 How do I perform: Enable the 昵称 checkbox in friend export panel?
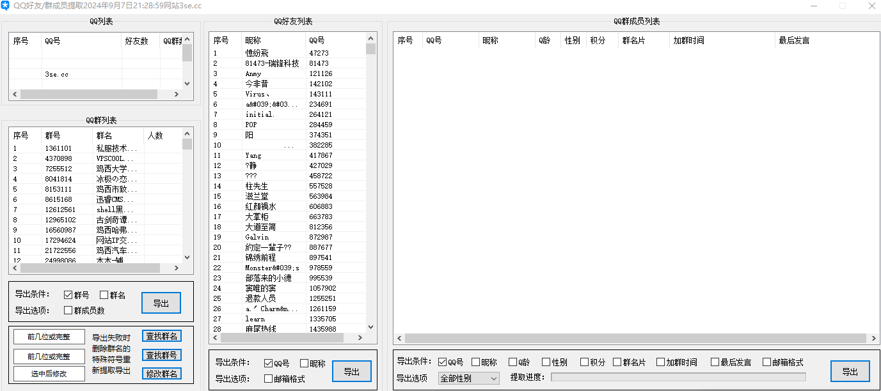(303, 362)
